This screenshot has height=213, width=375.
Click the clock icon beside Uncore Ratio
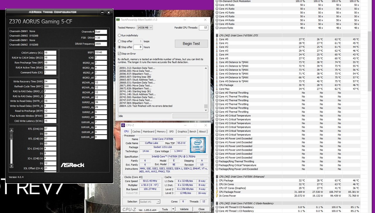click(217, 28)
